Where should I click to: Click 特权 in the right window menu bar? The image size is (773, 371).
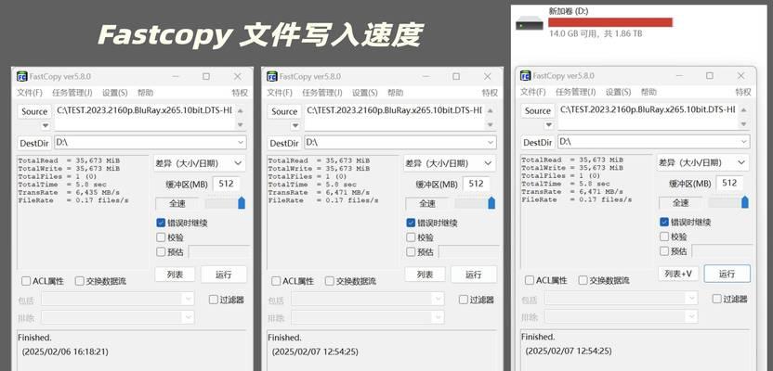click(743, 92)
